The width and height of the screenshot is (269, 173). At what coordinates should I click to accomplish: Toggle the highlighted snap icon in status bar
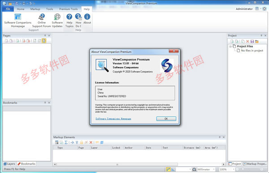(x=168, y=169)
